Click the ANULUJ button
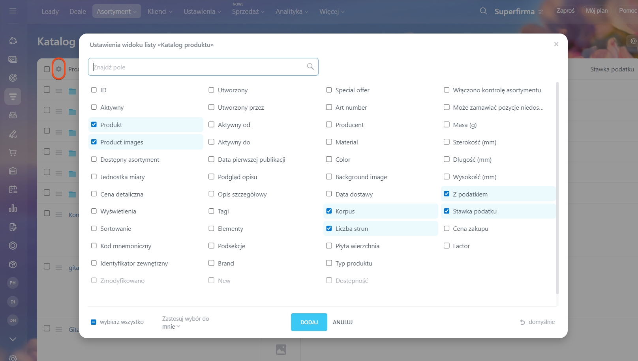The width and height of the screenshot is (638, 361). tap(343, 322)
